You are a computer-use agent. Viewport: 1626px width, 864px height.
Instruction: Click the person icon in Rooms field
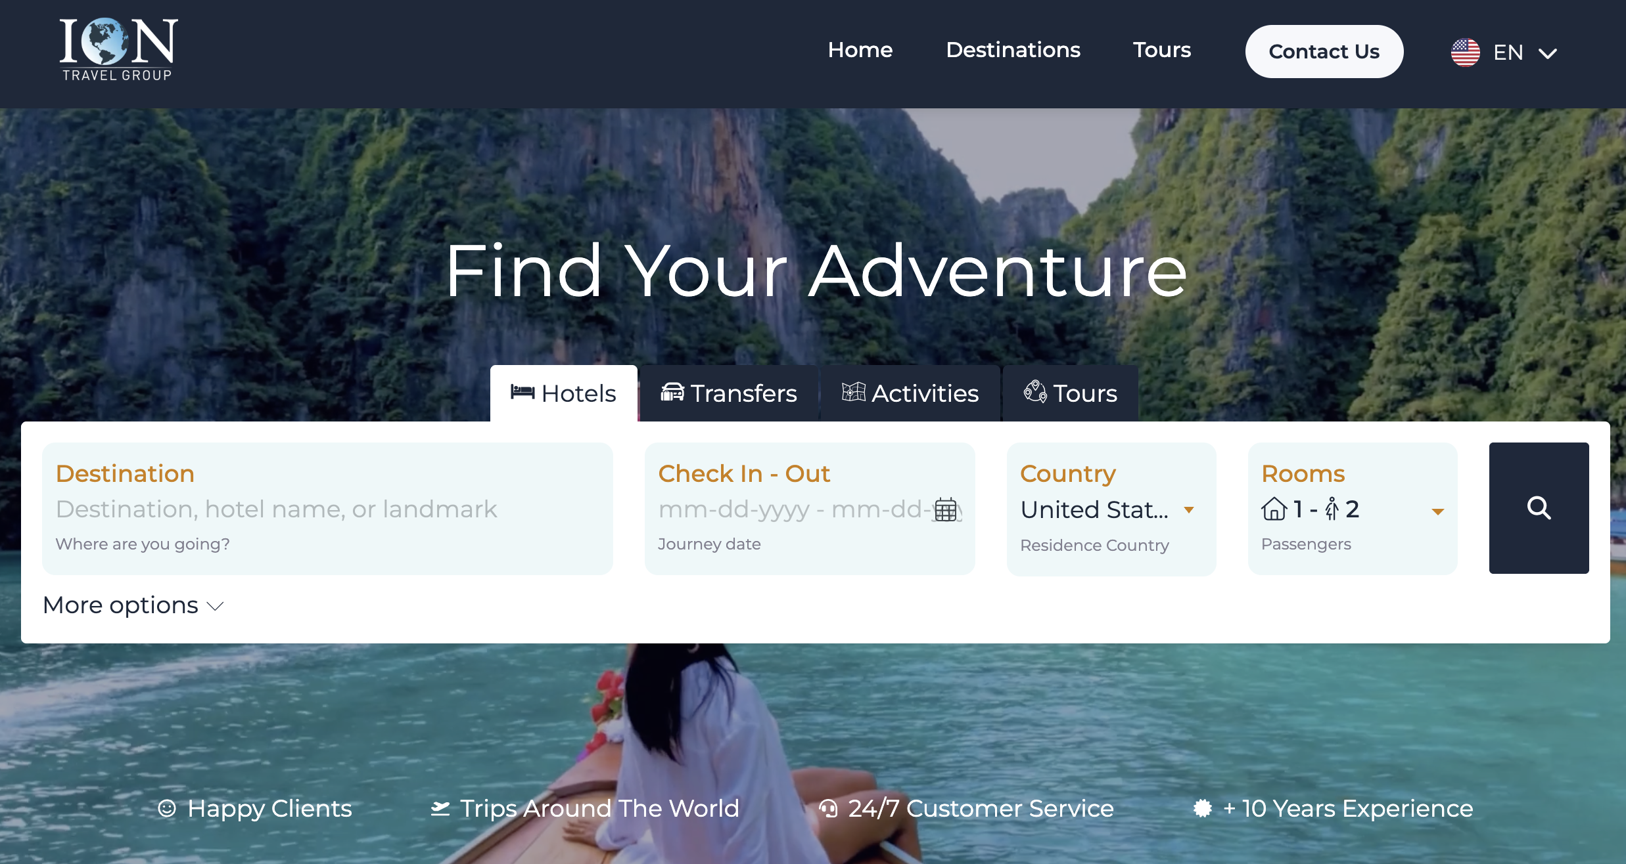pos(1332,509)
